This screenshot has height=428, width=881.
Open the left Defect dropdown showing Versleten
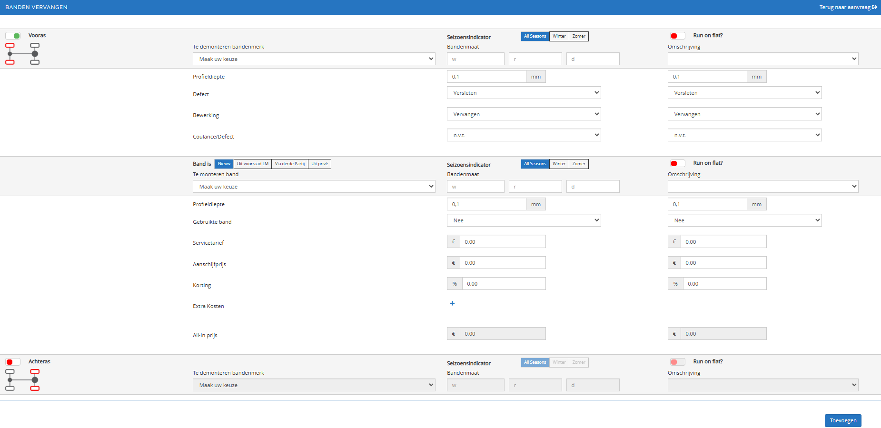(x=524, y=93)
